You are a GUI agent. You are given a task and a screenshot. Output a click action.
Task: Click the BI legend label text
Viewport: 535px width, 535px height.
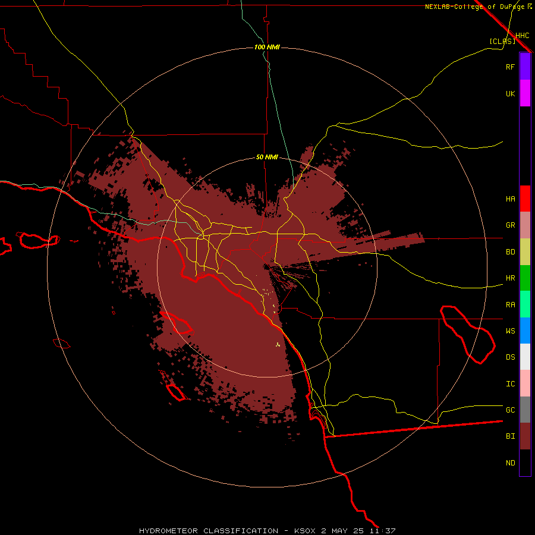point(510,436)
